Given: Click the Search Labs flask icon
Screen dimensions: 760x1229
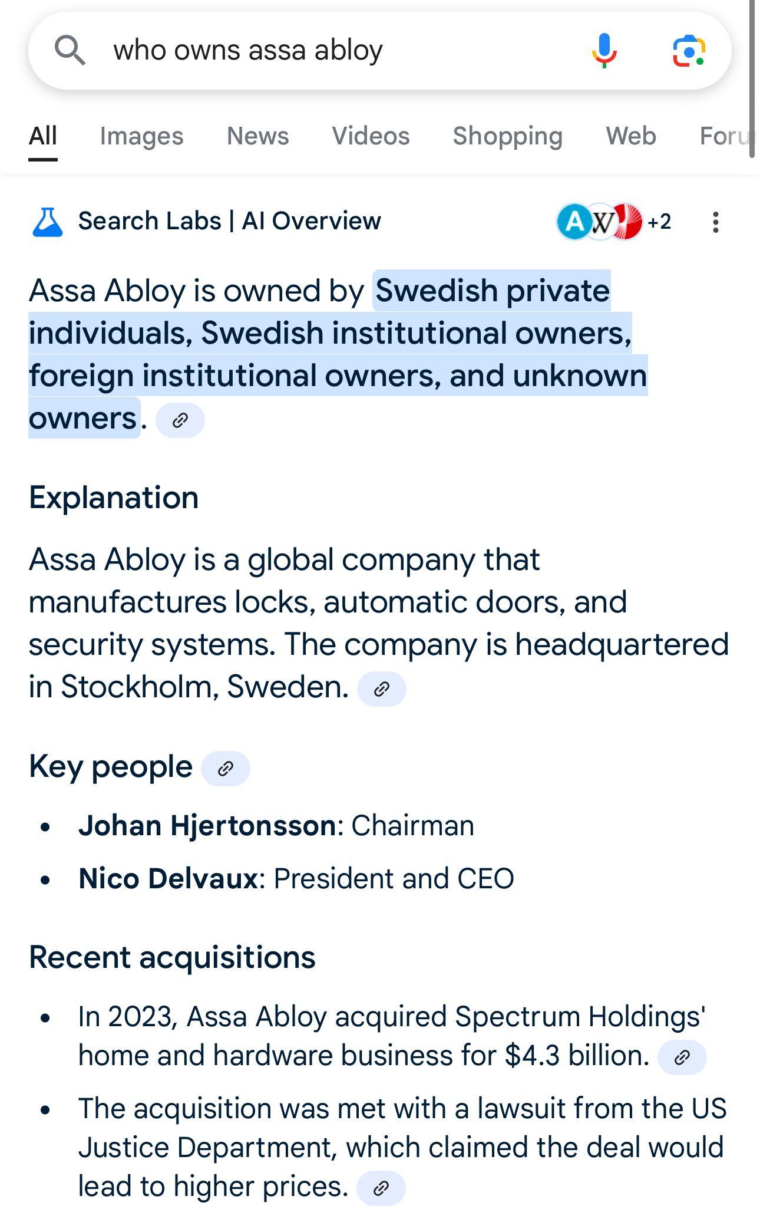Looking at the screenshot, I should pyautogui.click(x=48, y=222).
